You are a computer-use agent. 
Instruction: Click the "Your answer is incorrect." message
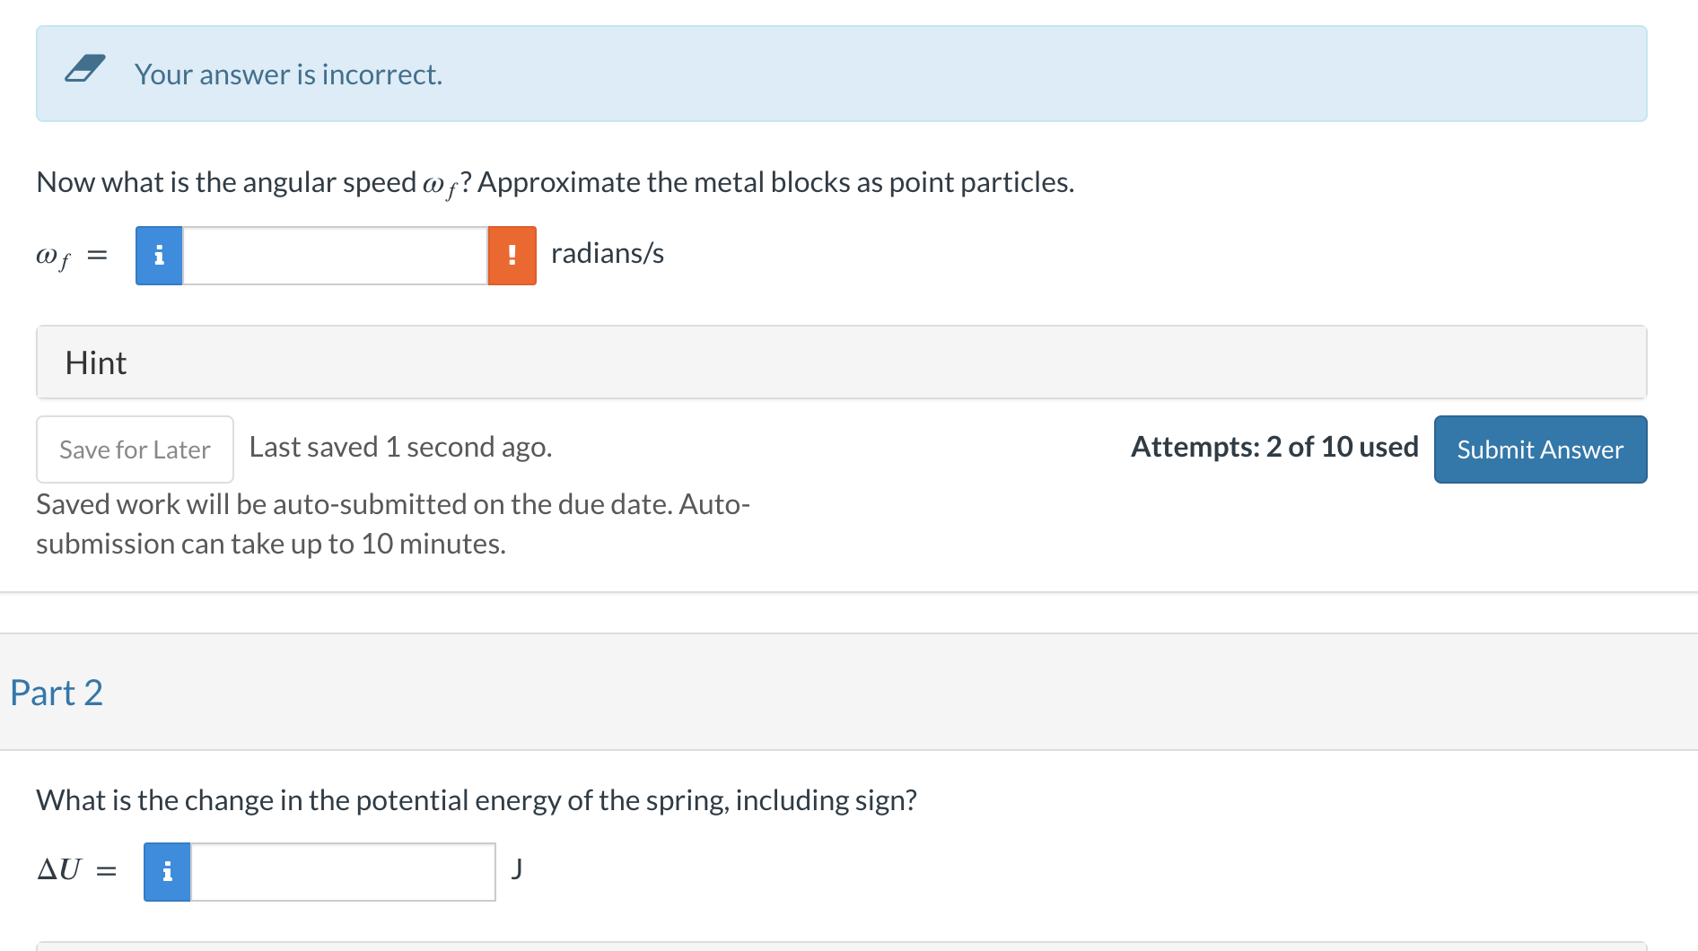point(288,74)
